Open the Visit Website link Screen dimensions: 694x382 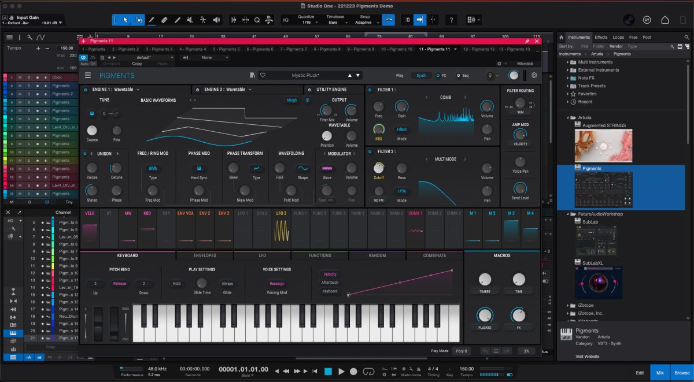(587, 357)
